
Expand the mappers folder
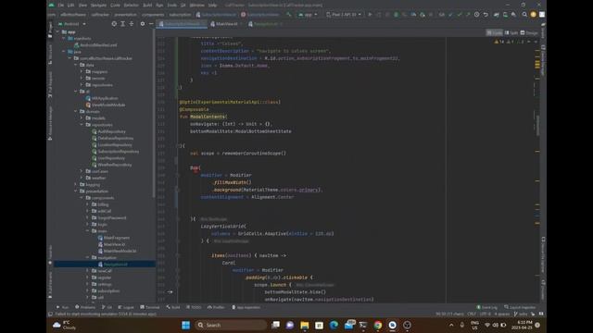82,71
